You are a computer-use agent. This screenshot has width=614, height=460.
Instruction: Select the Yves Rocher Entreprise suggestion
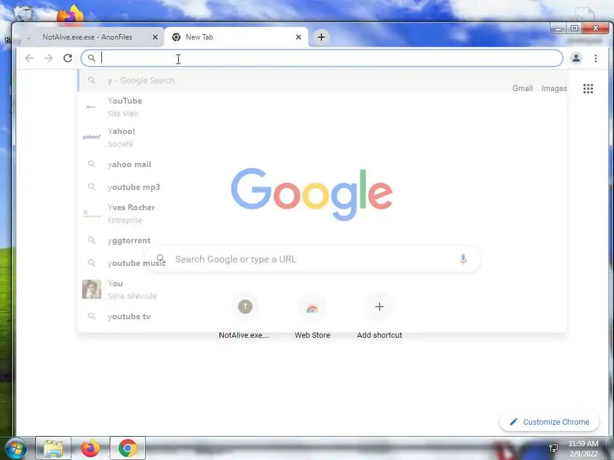(x=322, y=214)
